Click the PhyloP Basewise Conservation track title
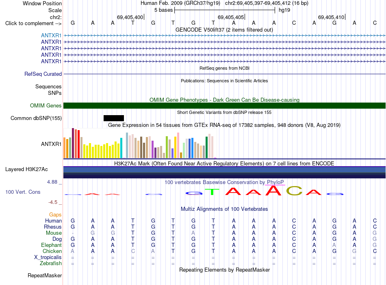Image resolution: width=386 pixels, height=285 pixels. (224, 182)
